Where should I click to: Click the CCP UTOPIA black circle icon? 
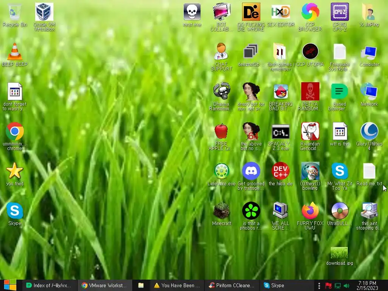pyautogui.click(x=310, y=52)
